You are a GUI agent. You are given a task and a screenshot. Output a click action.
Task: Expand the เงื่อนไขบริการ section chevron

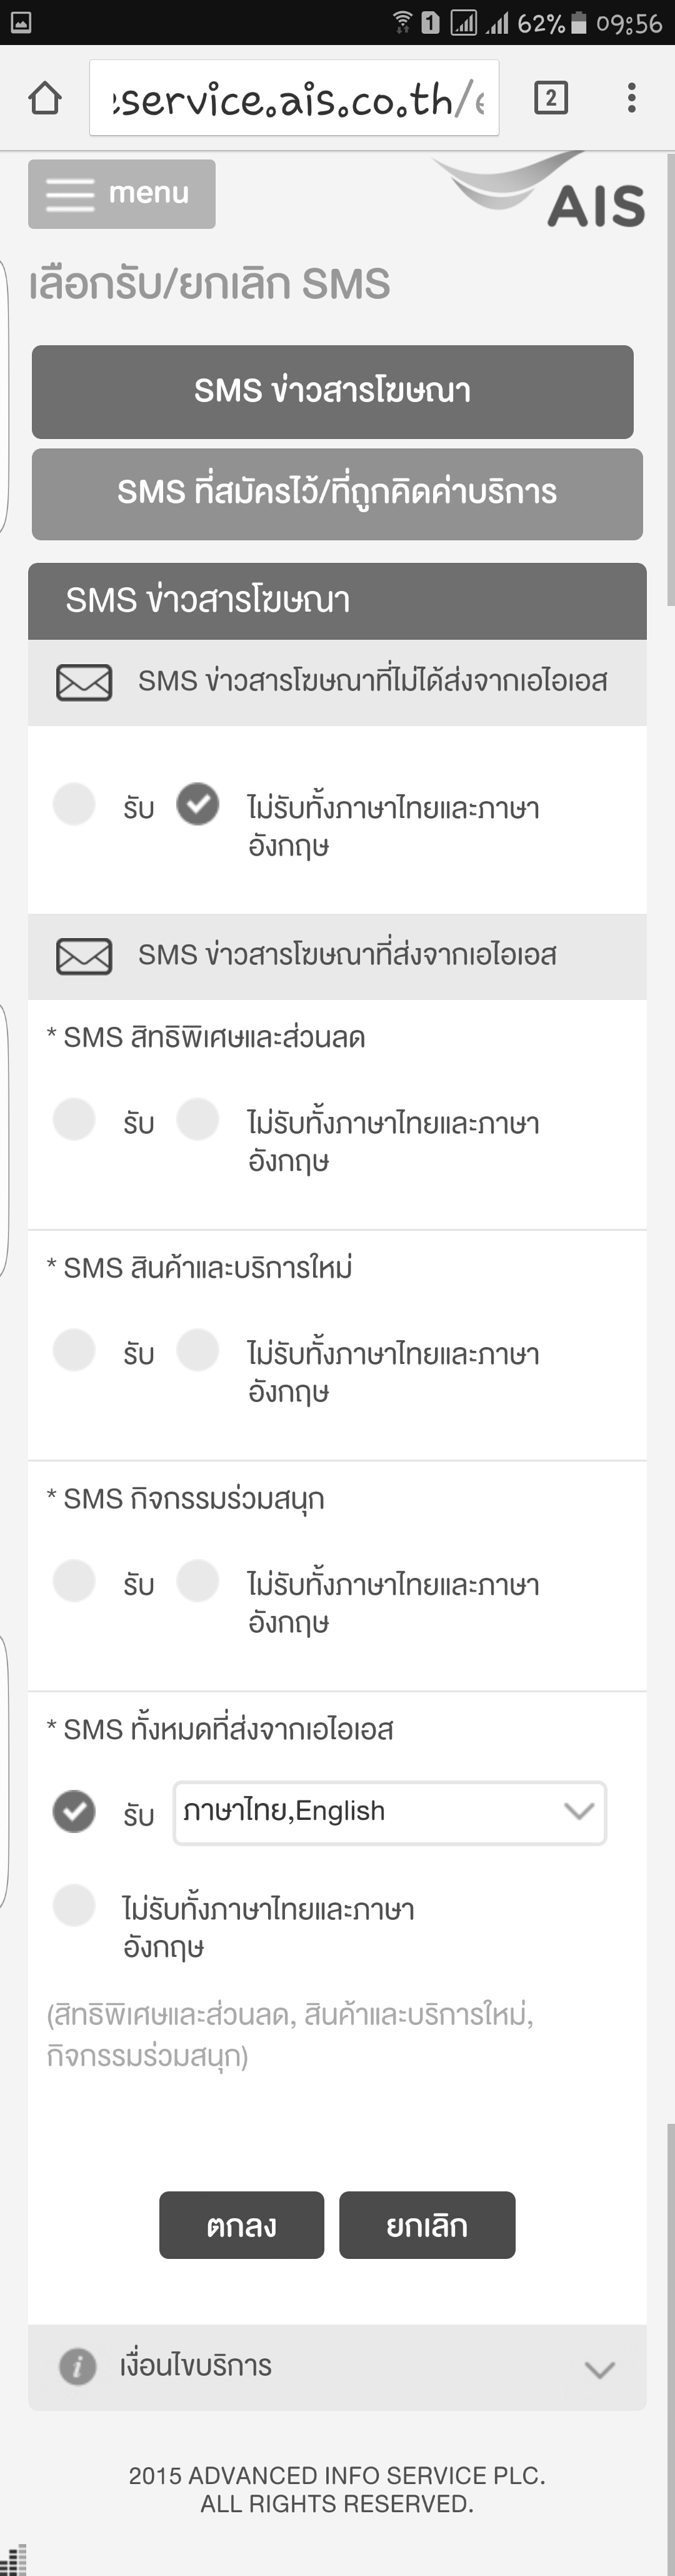tap(599, 2368)
